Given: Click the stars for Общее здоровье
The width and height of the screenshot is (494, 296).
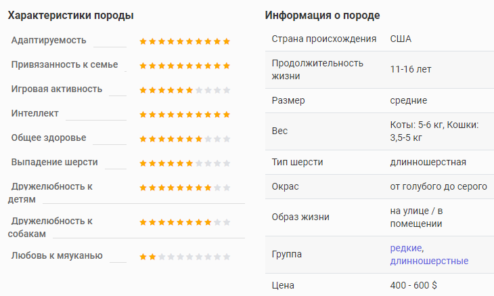Looking at the screenshot, I should (x=185, y=139).
